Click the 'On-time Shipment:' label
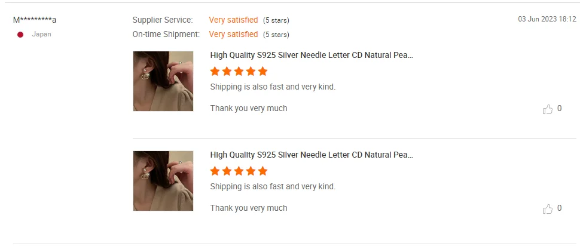 tap(166, 34)
